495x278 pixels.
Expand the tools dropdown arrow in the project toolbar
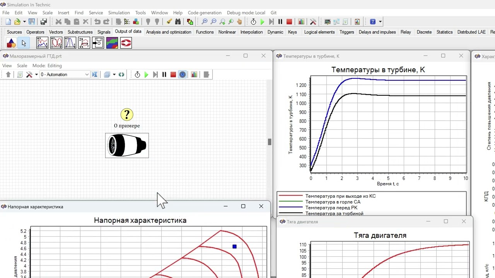pyautogui.click(x=36, y=75)
